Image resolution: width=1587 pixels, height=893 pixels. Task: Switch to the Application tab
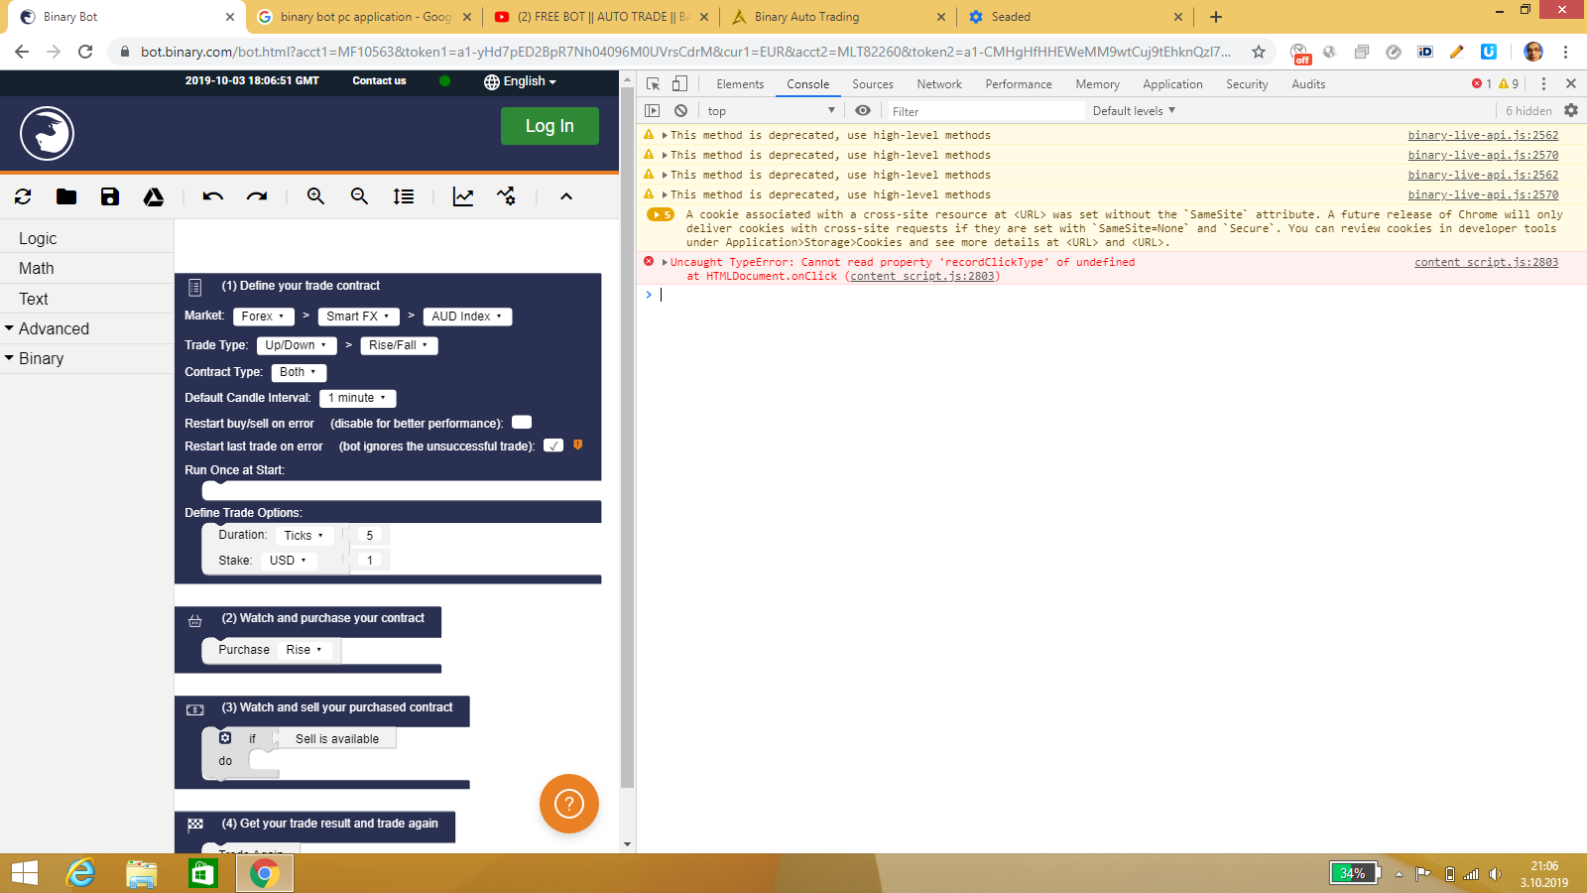(1172, 84)
